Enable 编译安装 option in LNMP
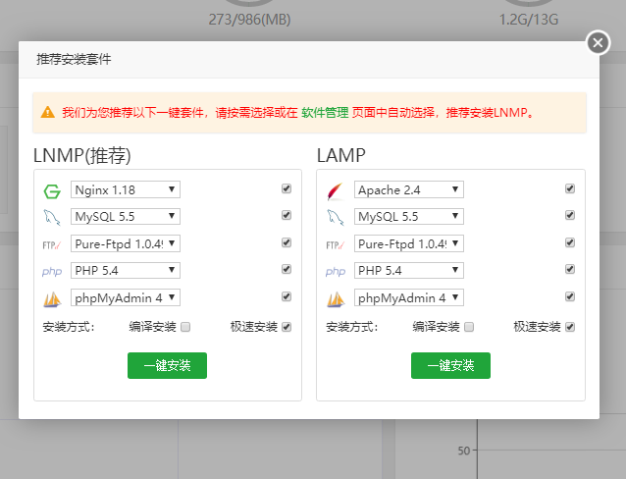 (185, 327)
